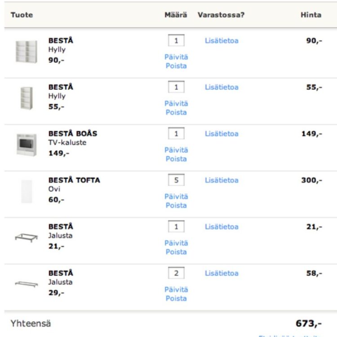Open the 29,- BESTÅ Jalusta thumbnail

click(27, 284)
